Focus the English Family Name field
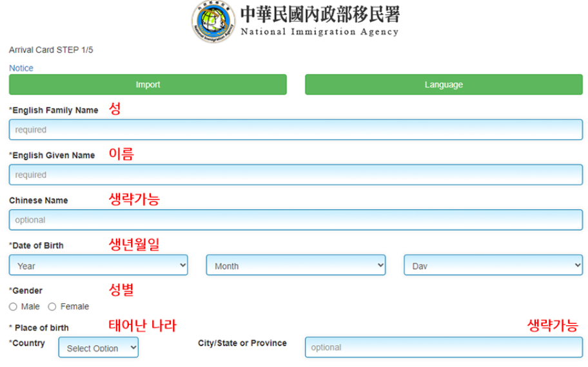The image size is (588, 367). click(x=296, y=129)
